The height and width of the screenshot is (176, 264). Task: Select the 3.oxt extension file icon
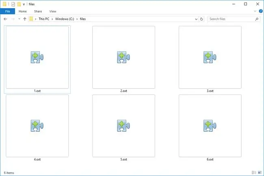pos(210,57)
